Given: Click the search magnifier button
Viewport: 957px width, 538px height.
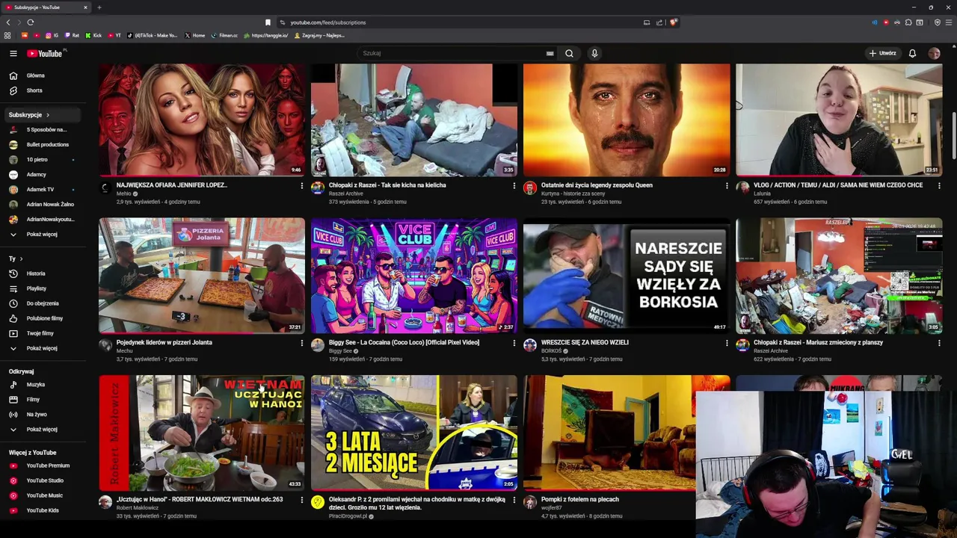Looking at the screenshot, I should click(x=569, y=53).
